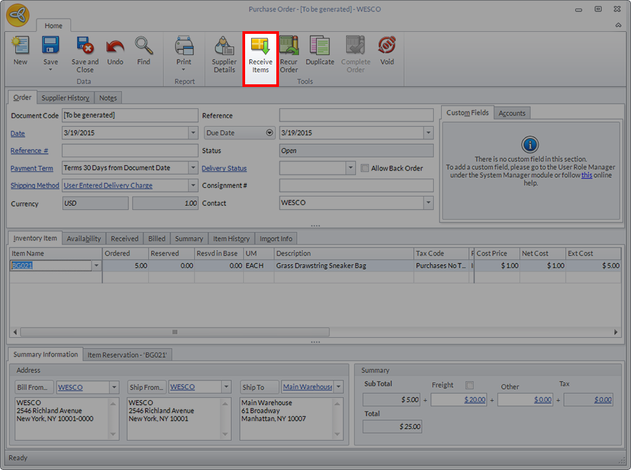Click the Supplier Details icon
The width and height of the screenshot is (631, 470).
224,54
